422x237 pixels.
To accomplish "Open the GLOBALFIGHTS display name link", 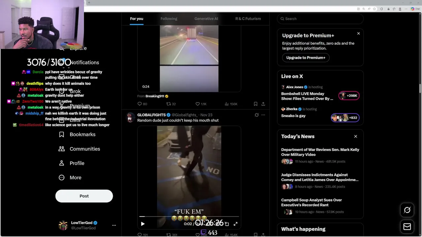I will [151, 115].
